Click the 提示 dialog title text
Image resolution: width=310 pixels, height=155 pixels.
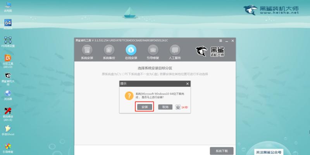coord(123,84)
